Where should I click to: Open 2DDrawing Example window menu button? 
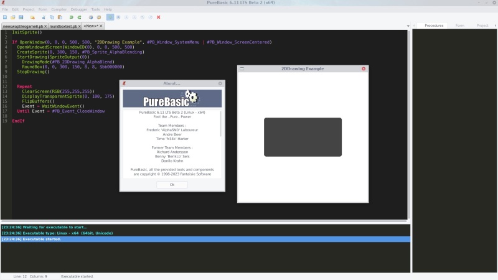tap(242, 68)
